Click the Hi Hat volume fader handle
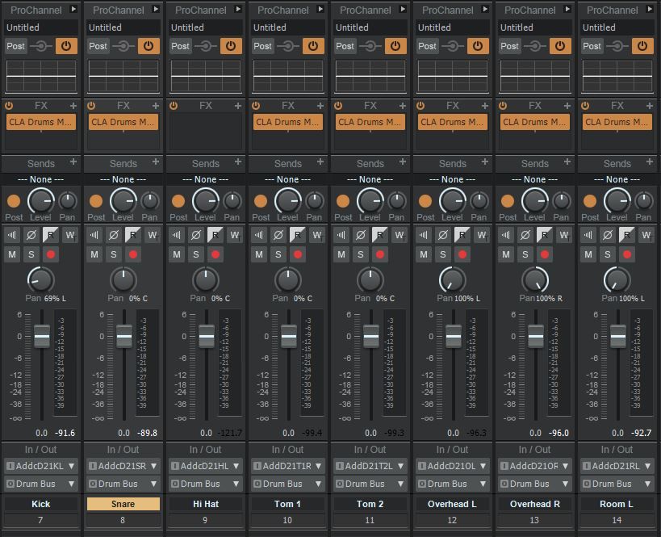The height and width of the screenshot is (537, 661). tap(207, 336)
